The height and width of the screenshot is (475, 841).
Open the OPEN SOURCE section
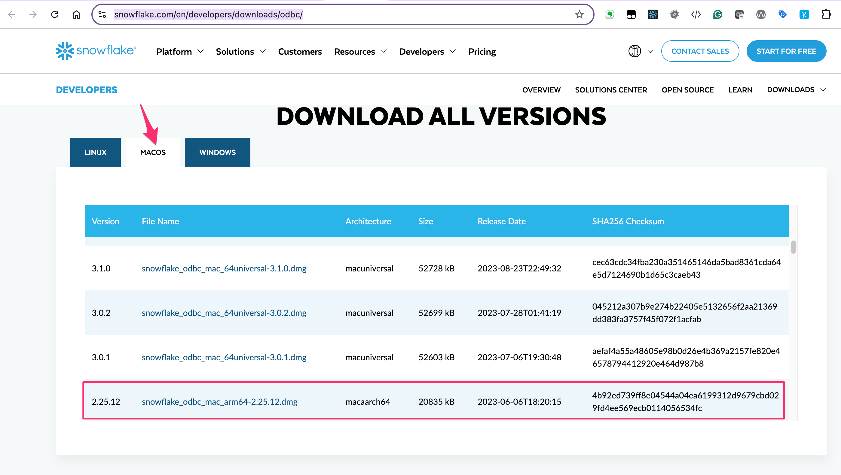coord(687,90)
